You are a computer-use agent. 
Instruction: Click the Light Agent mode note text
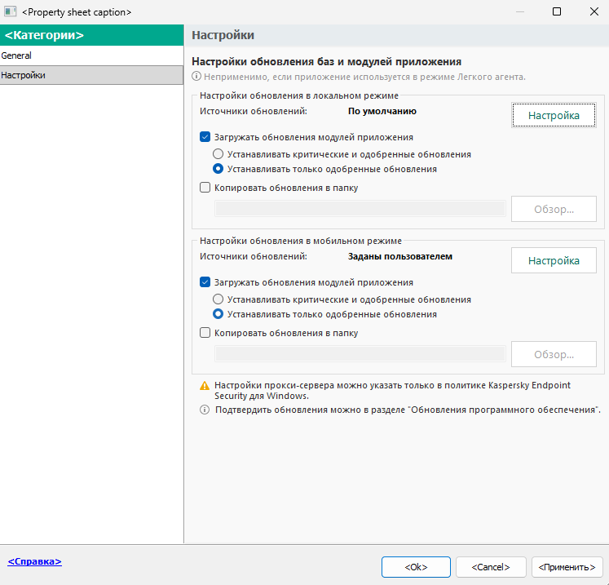364,77
